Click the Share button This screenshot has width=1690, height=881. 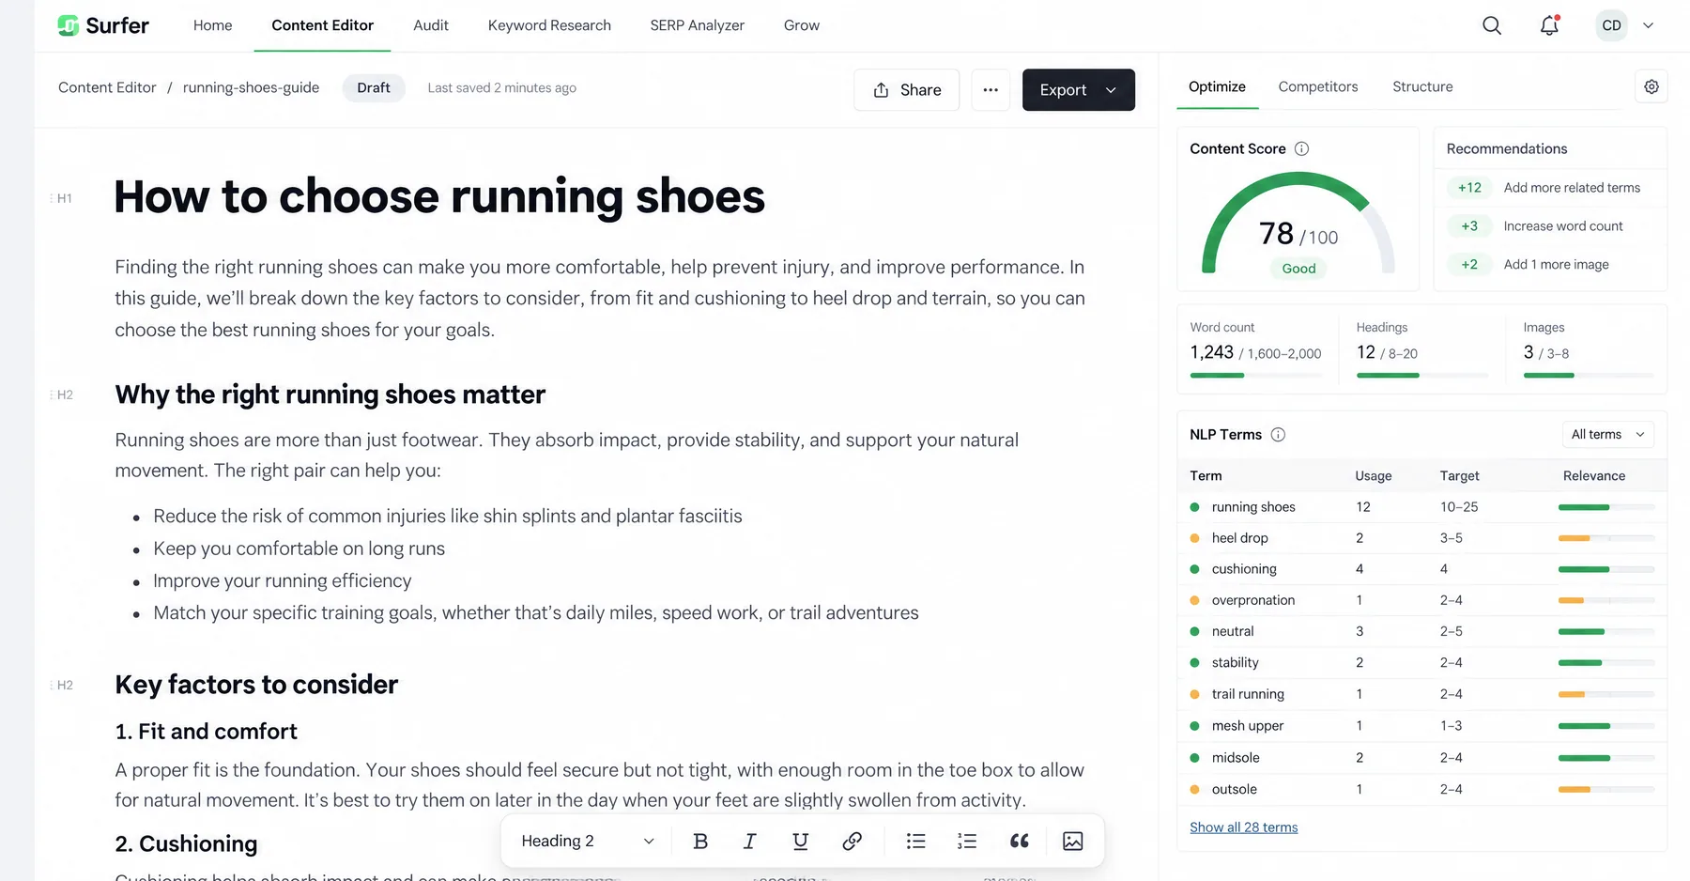(907, 90)
